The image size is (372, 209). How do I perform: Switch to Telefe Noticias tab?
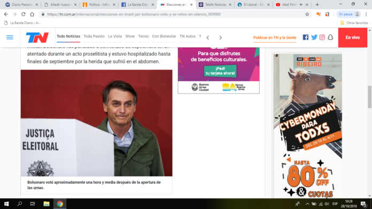[215, 4]
